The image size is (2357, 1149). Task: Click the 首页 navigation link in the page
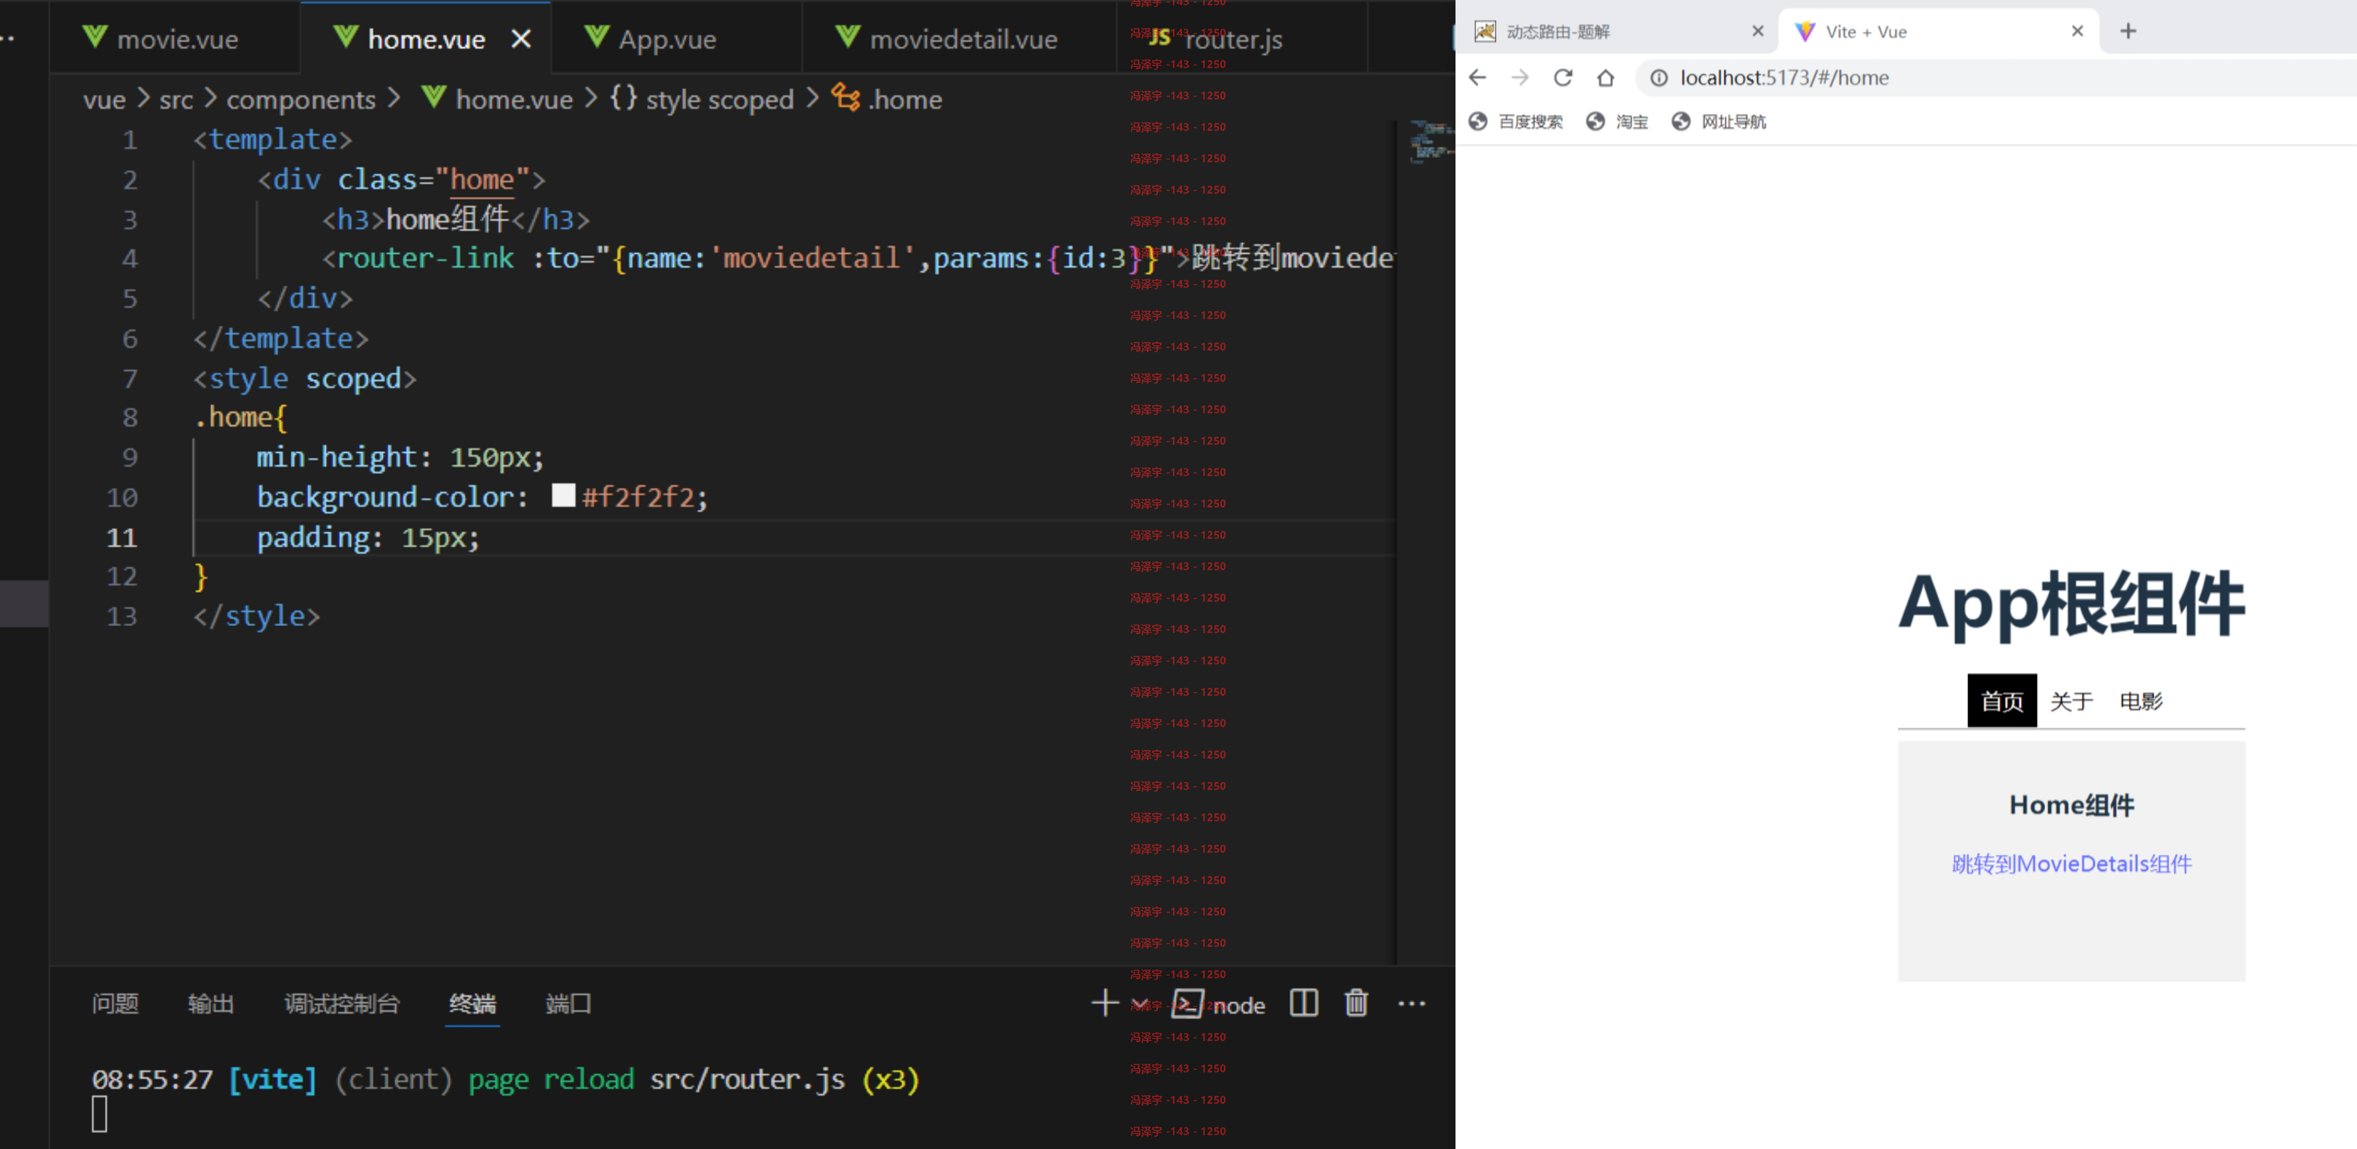(x=2002, y=701)
